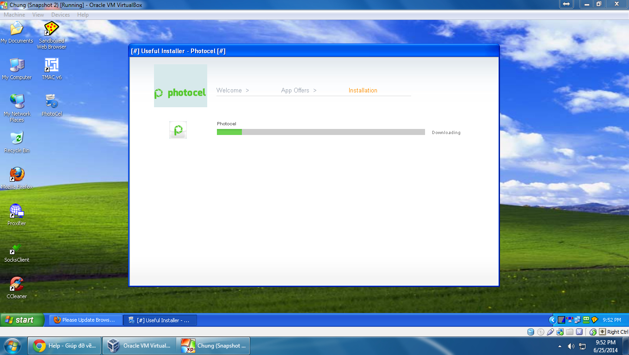This screenshot has width=629, height=355.
Task: Select the SocksClient desktop shortcut
Action: [17, 251]
